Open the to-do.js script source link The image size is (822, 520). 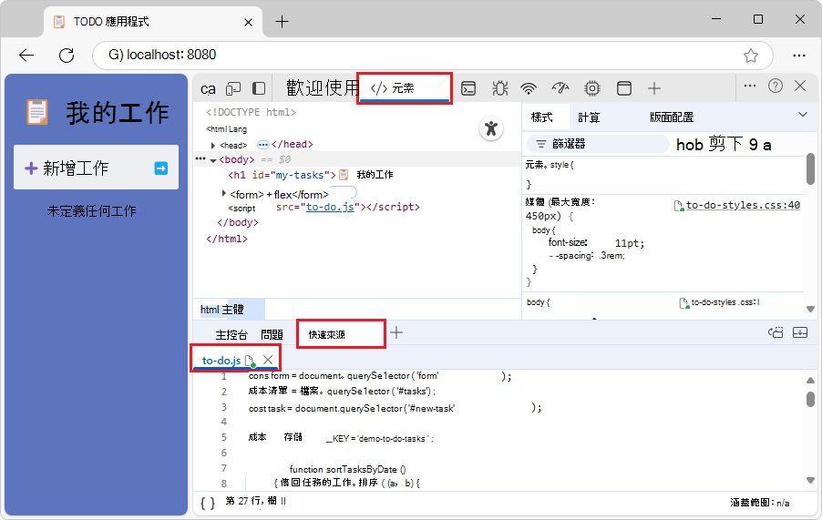[330, 207]
